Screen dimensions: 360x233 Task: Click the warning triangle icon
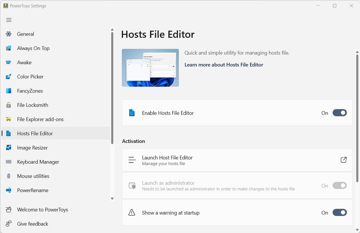(132, 213)
